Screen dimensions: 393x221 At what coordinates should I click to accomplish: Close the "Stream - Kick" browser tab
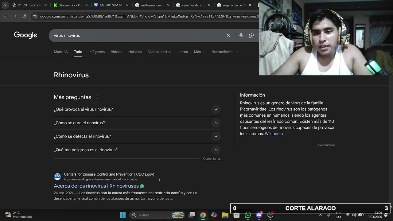[x=86, y=5]
